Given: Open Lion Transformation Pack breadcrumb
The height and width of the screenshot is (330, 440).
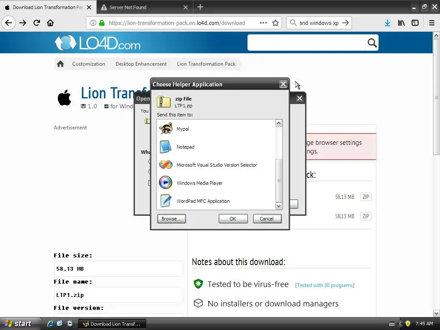Looking at the screenshot, I should point(206,64).
